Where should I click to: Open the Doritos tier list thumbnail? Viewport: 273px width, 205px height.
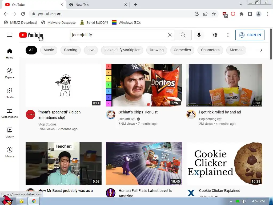[144, 85]
